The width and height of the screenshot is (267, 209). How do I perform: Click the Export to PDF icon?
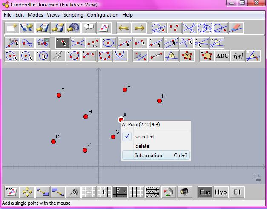pos(11,192)
